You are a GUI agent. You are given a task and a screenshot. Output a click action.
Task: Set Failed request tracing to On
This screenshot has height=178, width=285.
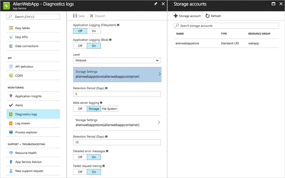tap(94, 172)
